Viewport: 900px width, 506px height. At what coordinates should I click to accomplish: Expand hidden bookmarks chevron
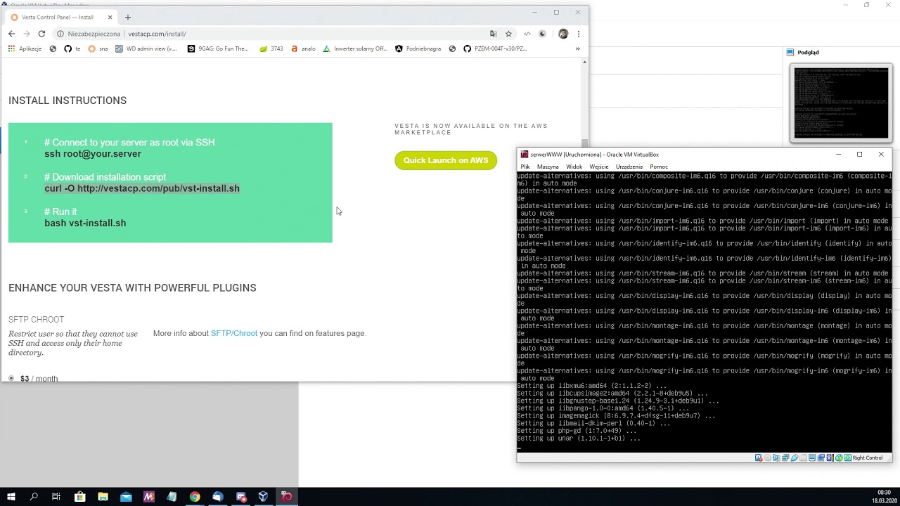point(577,49)
